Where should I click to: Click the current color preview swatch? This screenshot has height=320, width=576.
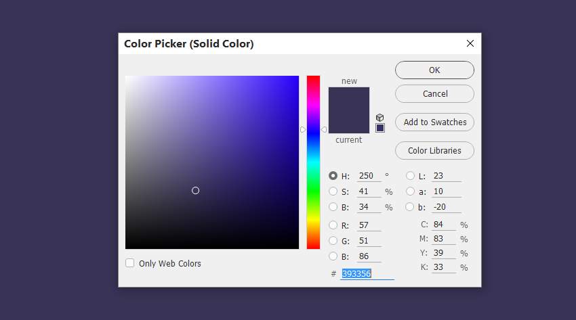[349, 123]
